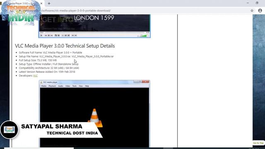This screenshot has width=265, height=149.
Task: Click the VLC media player screenshot with the cone
Action: tap(94, 113)
